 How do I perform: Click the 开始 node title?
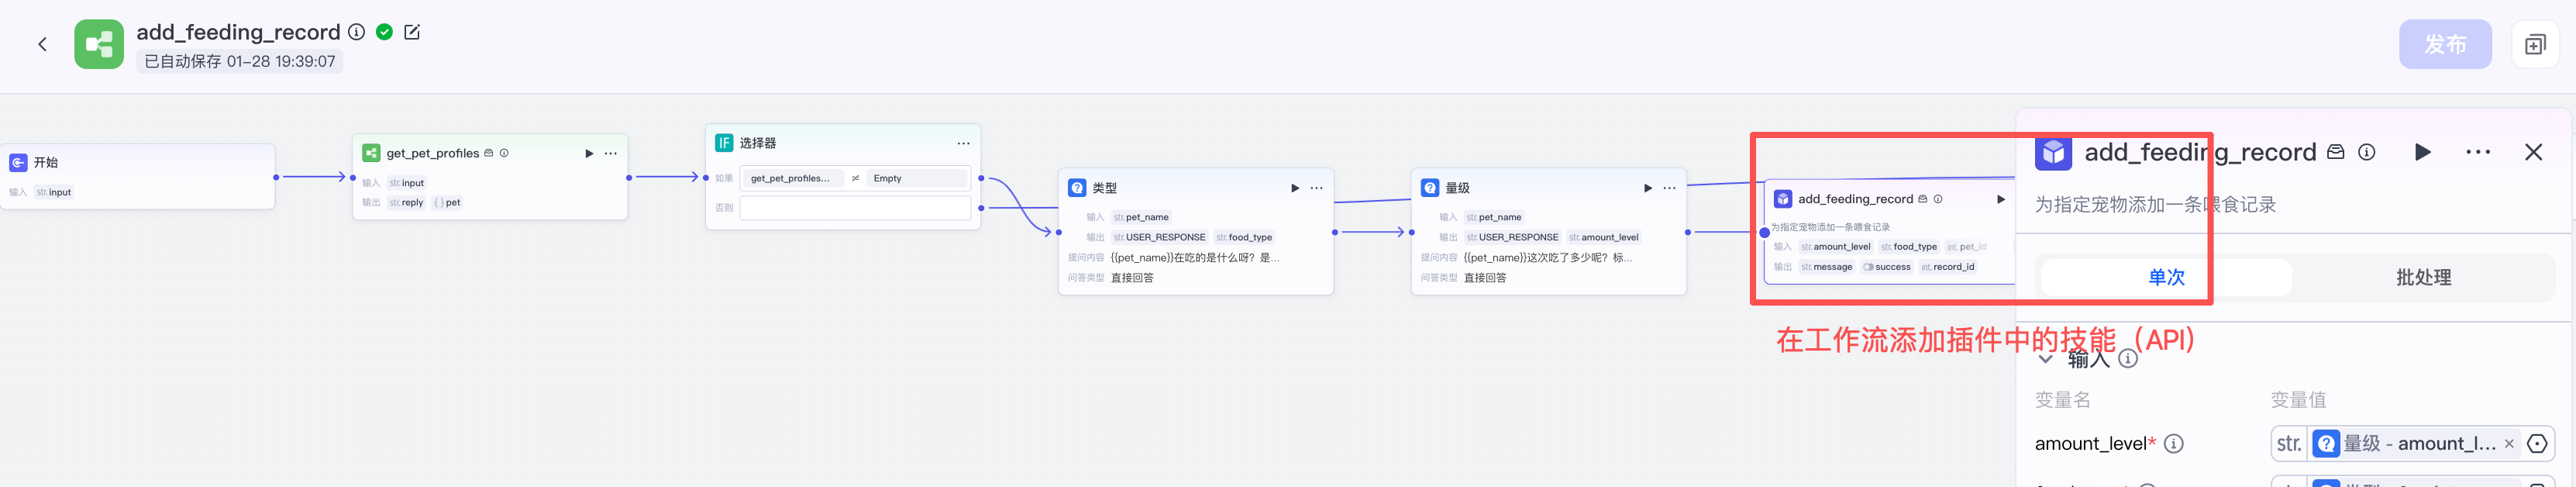46,162
